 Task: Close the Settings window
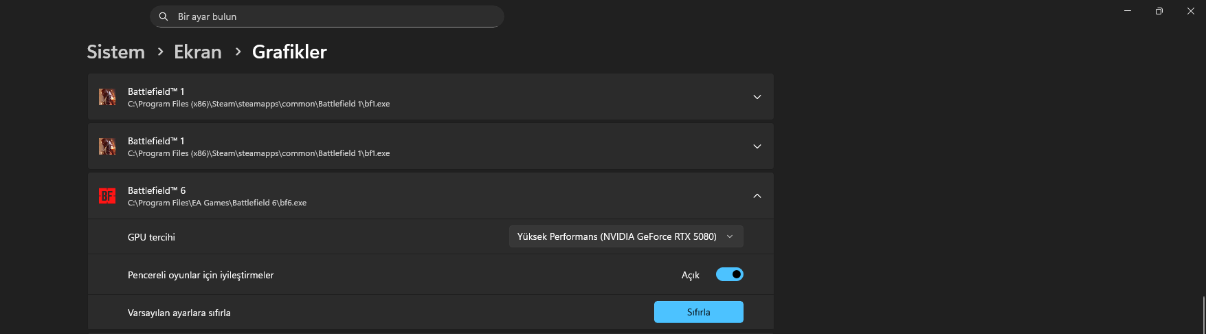point(1191,11)
